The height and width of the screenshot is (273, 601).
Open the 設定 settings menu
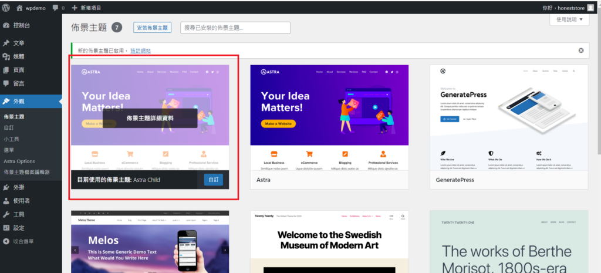[19, 228]
